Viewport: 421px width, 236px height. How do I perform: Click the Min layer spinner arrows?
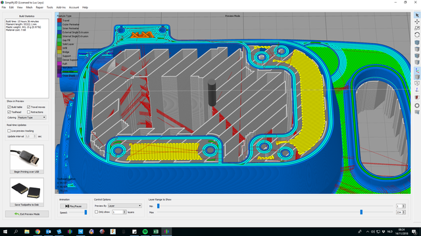(x=404, y=206)
